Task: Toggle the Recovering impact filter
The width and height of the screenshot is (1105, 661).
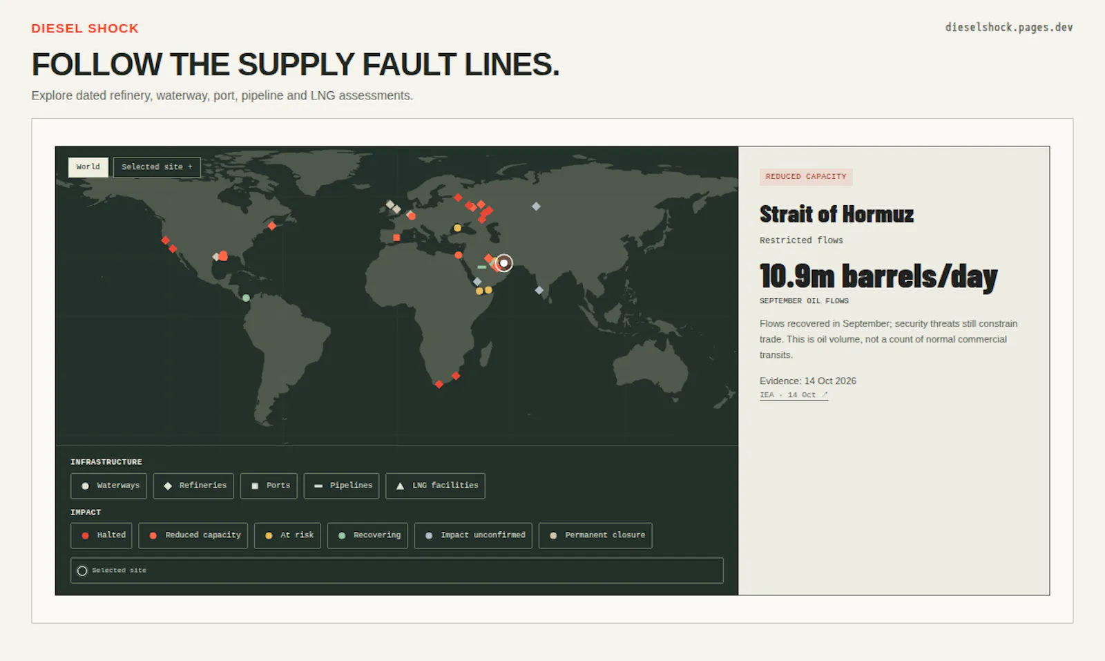Action: coord(367,535)
